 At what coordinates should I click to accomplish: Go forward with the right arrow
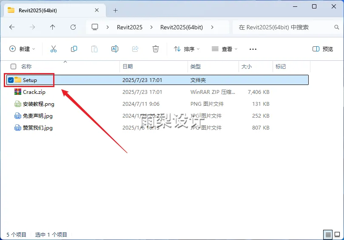(32, 27)
